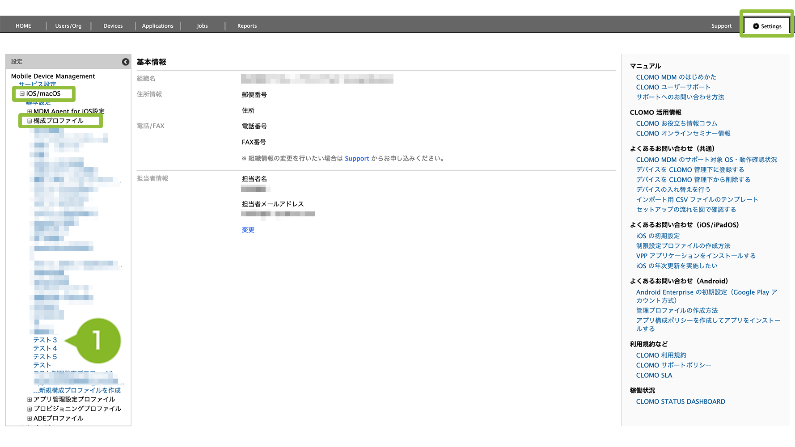
Task: Click the 基本情報 section heading
Action: pos(152,62)
